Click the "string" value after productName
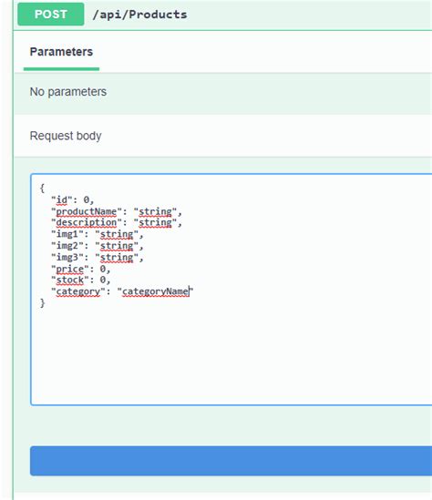The width and height of the screenshot is (432, 500). tap(155, 211)
